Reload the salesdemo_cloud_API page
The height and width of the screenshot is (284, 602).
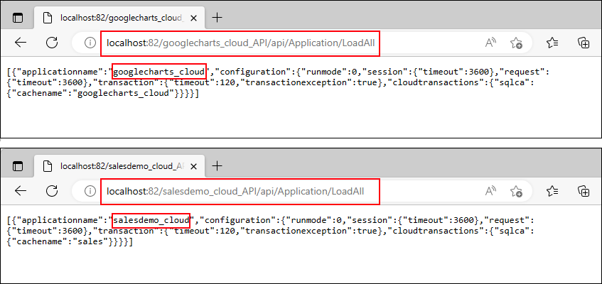click(52, 191)
